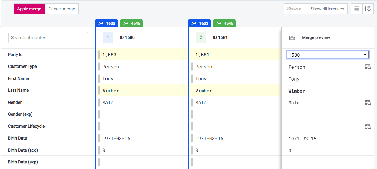Open lookup icon in Customer Type preview row
Image resolution: width=377 pixels, height=169 pixels.
pos(368,67)
